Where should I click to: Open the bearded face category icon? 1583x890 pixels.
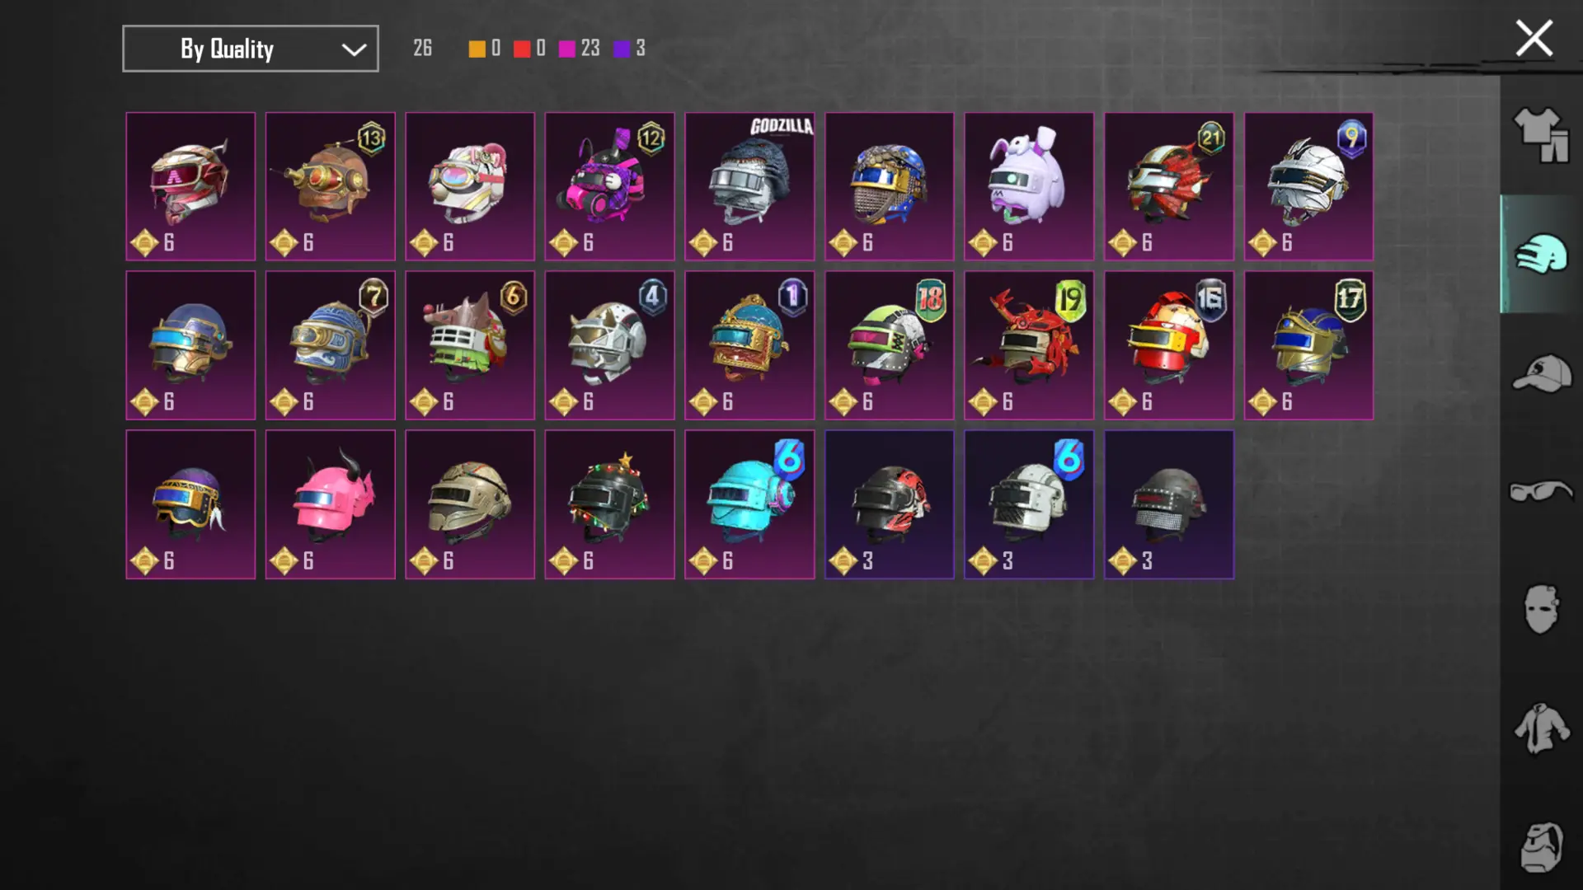(1540, 847)
